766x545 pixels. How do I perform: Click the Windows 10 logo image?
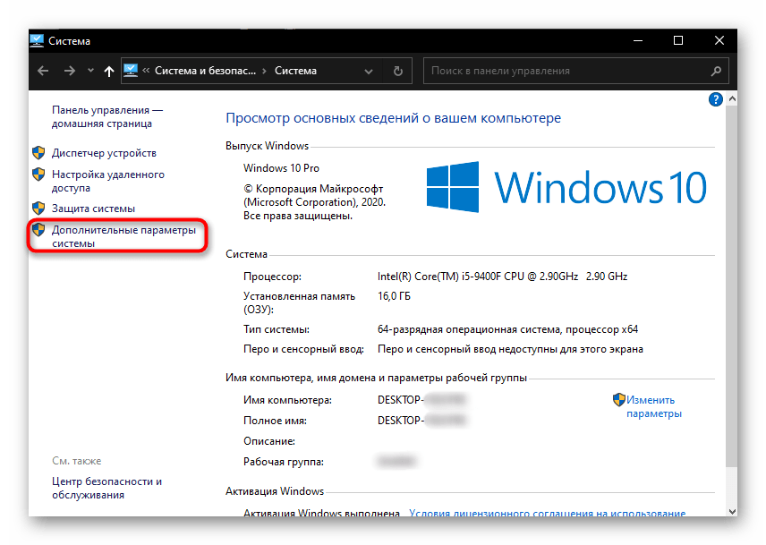click(566, 187)
